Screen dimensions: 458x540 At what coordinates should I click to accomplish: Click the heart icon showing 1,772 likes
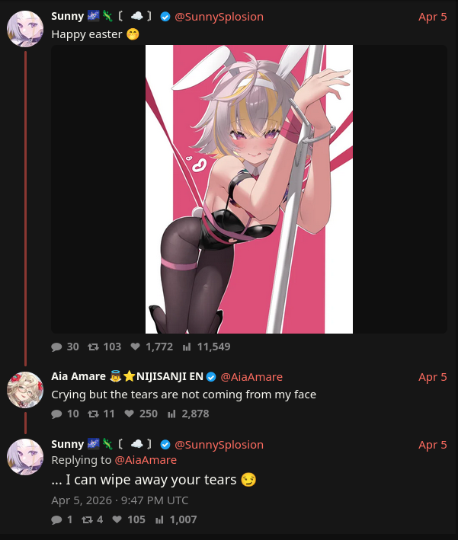coord(135,347)
